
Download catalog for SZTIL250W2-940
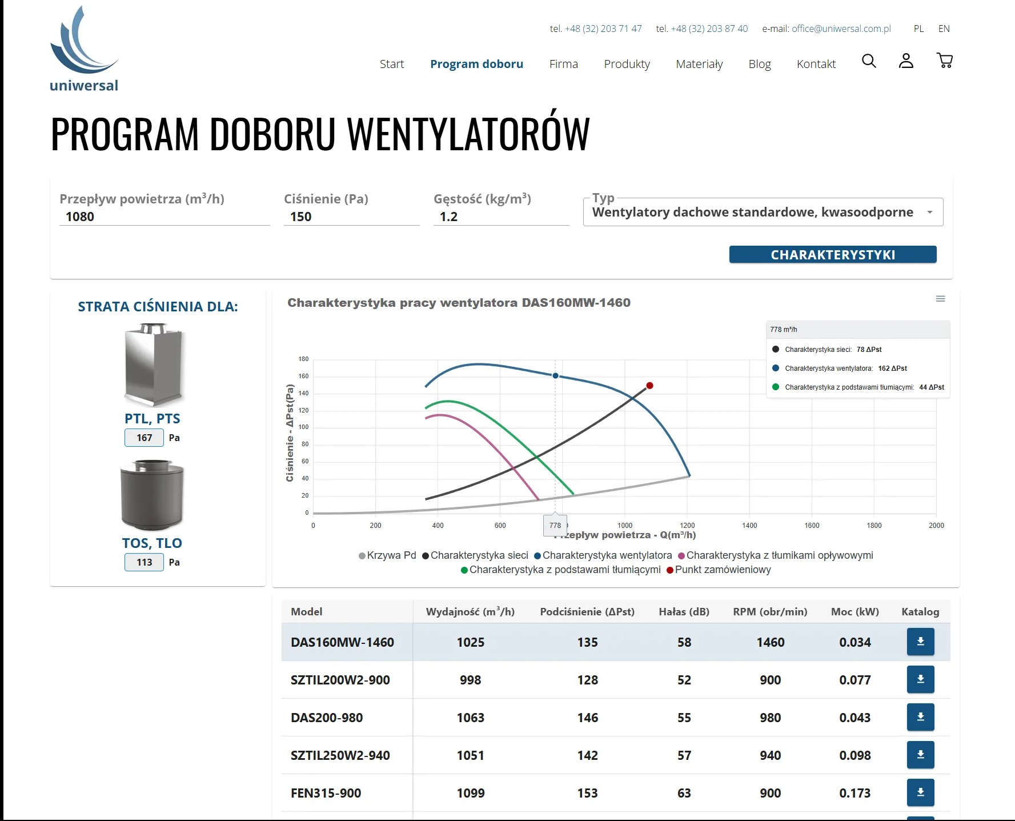coord(920,755)
